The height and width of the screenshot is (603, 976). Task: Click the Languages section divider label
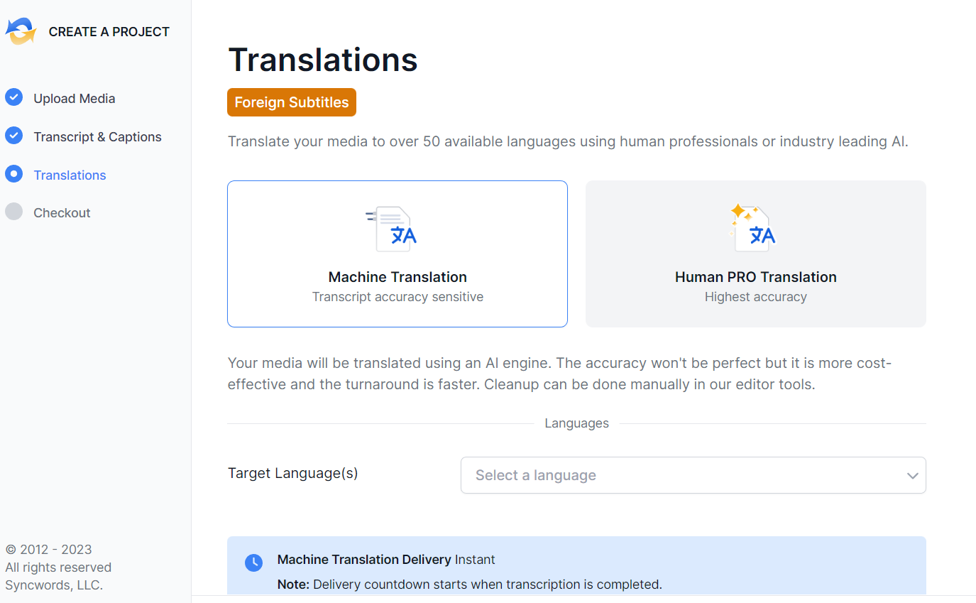pyautogui.click(x=576, y=423)
